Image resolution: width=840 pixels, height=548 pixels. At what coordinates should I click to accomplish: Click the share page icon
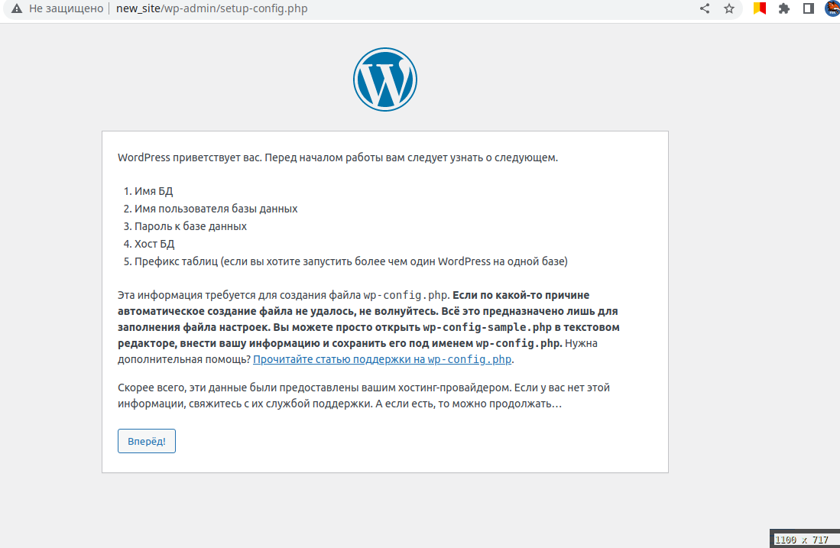click(705, 9)
